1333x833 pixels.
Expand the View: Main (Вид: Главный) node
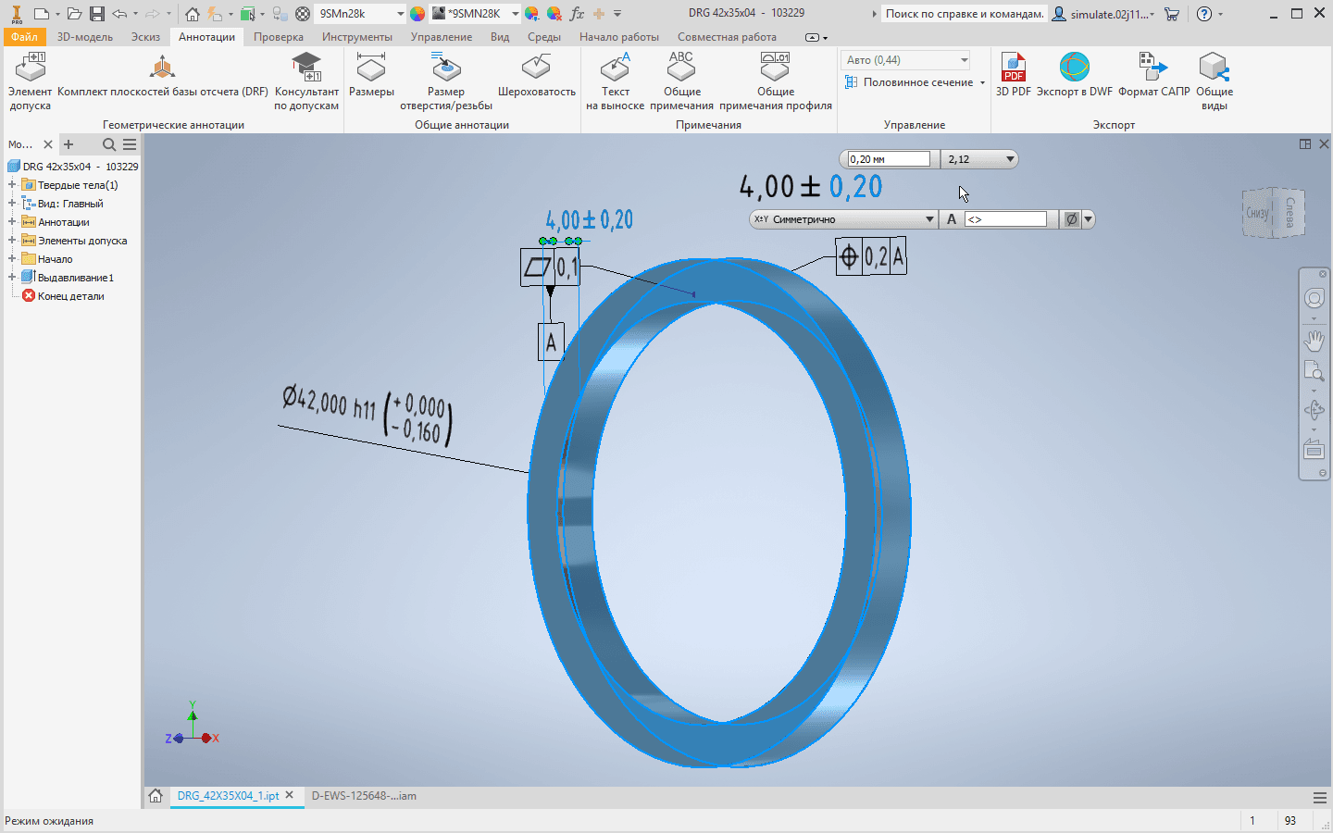[x=12, y=204]
